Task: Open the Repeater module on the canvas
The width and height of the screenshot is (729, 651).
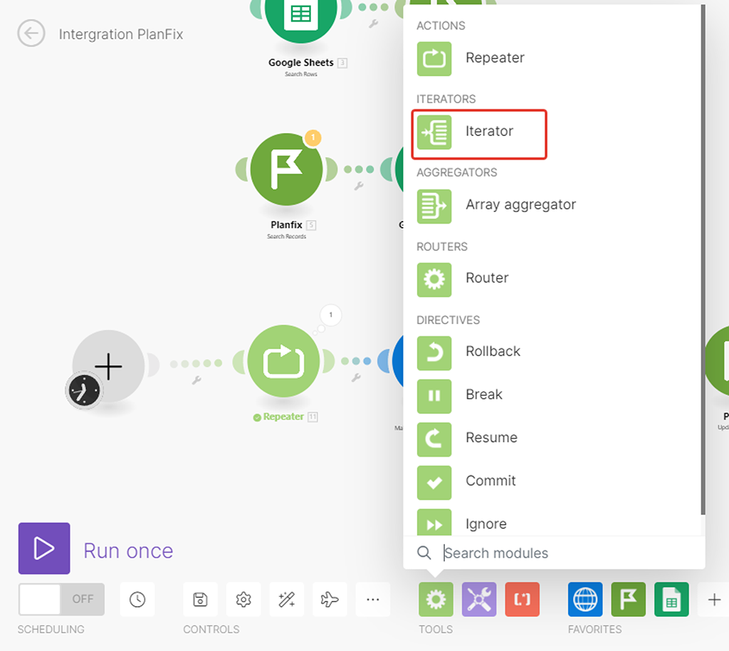Action: tap(283, 361)
